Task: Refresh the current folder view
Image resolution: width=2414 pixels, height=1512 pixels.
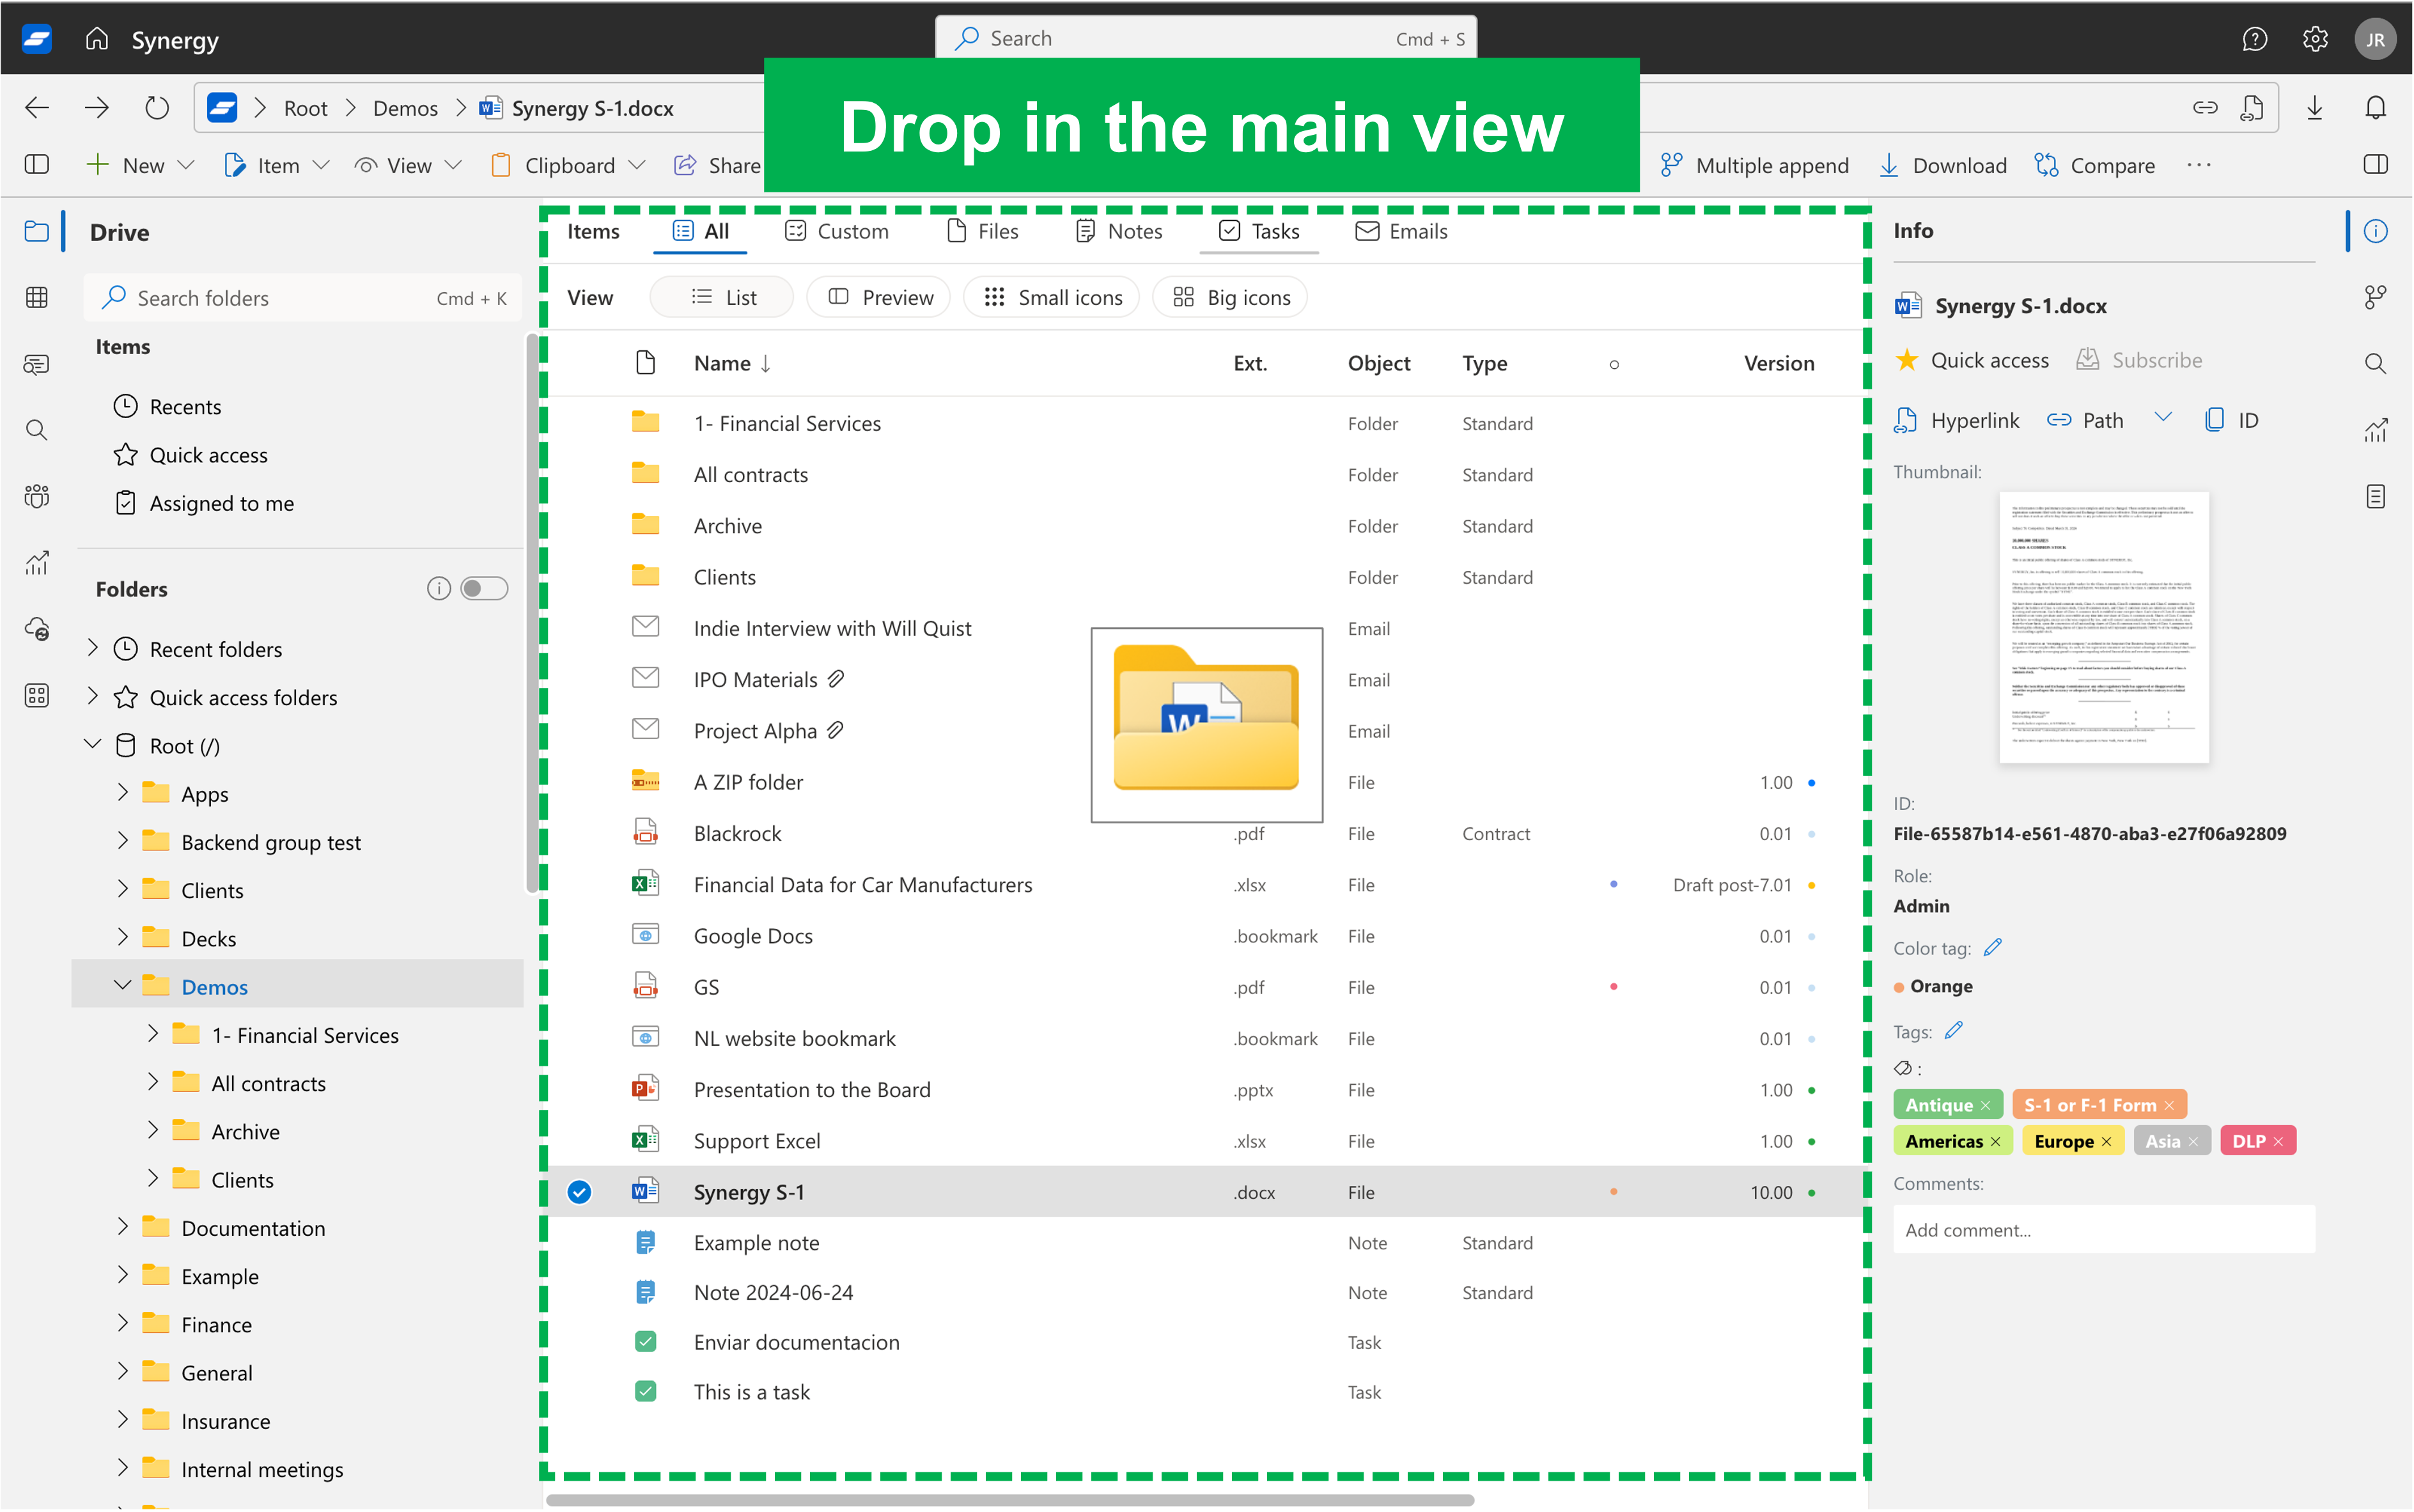Action: (x=157, y=108)
